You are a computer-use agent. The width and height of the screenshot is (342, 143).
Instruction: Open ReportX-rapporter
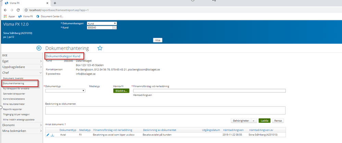pyautogui.click(x=12, y=109)
